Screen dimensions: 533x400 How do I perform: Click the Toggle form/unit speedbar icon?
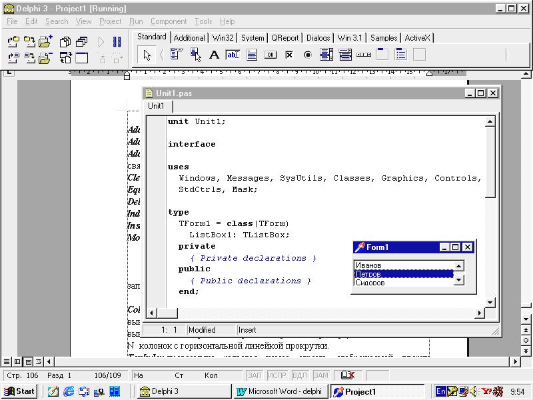coord(65,58)
